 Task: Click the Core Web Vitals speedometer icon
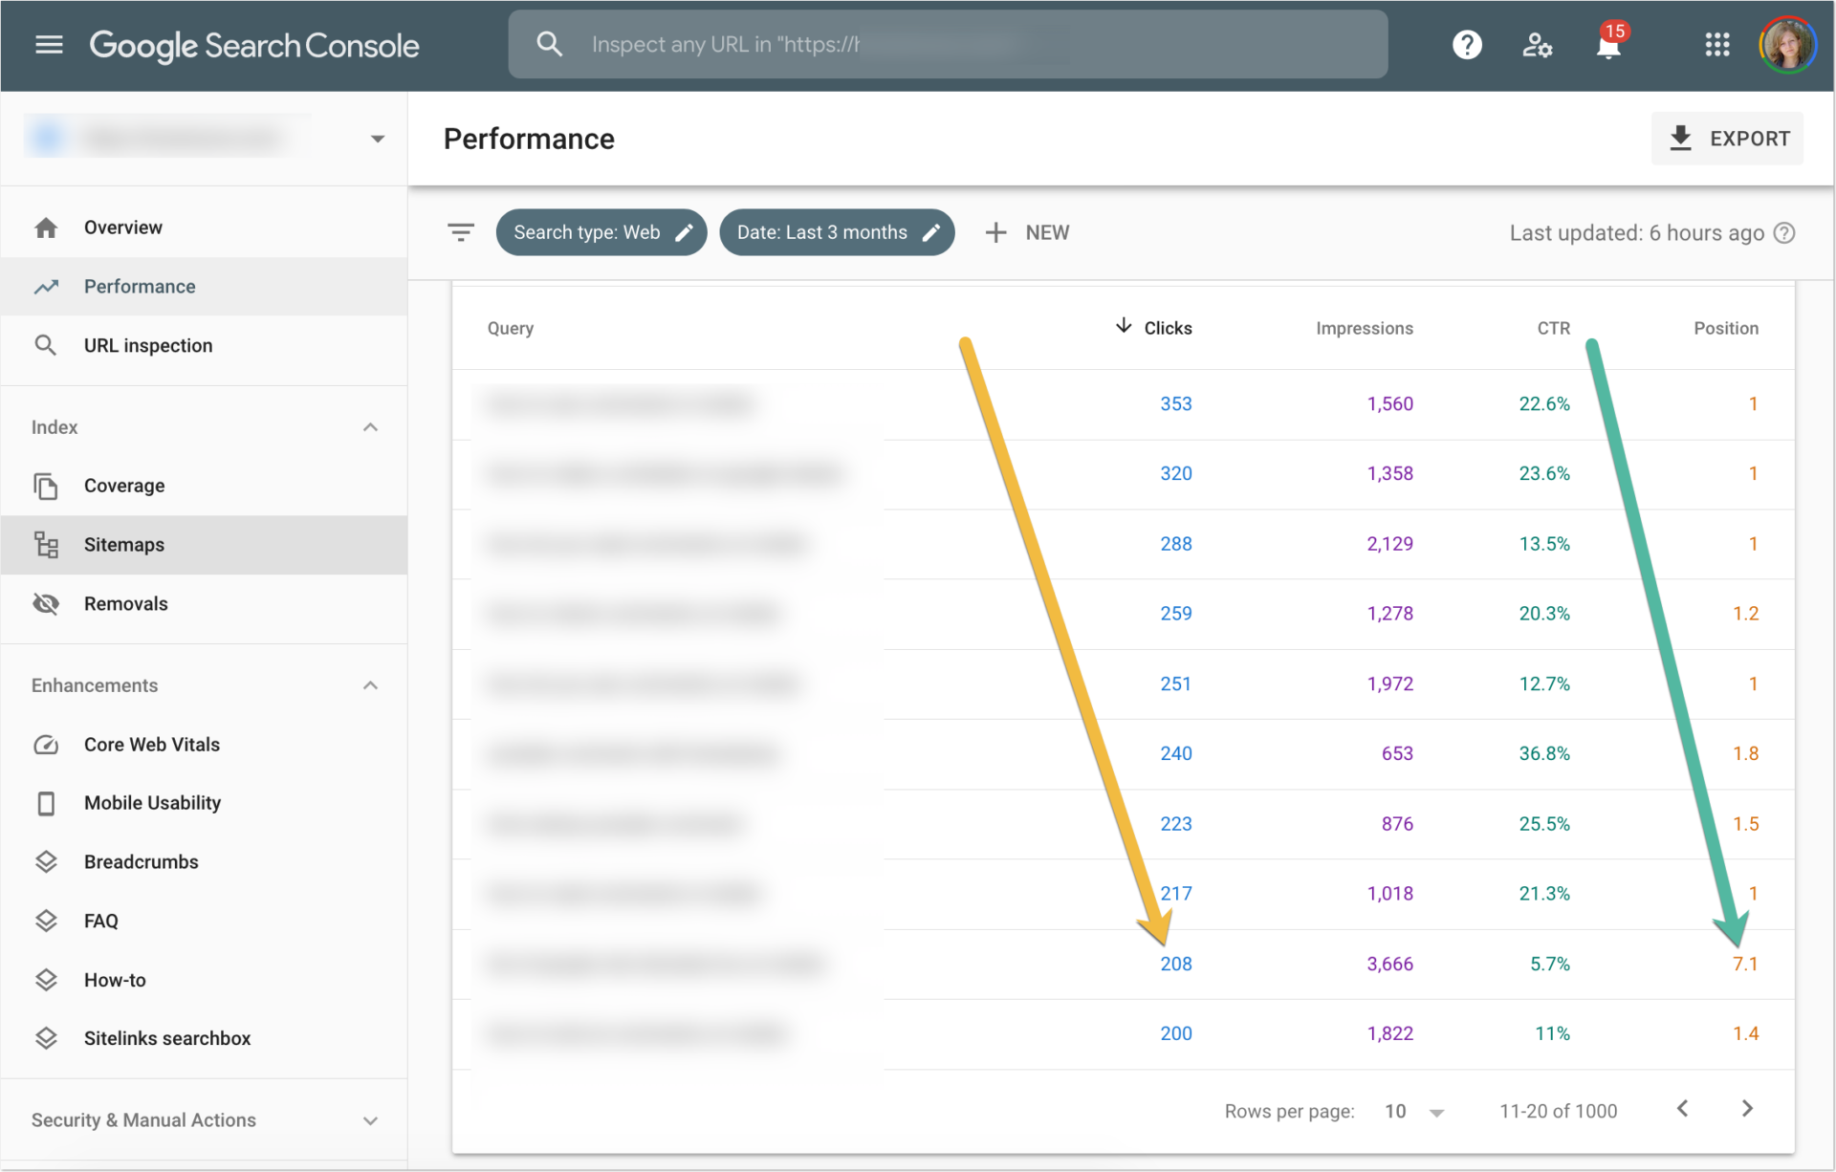click(x=47, y=744)
